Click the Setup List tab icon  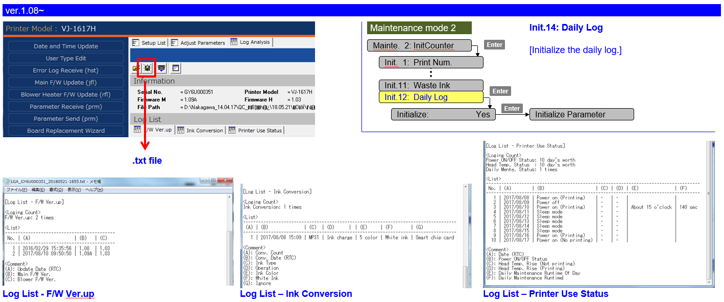[136, 43]
